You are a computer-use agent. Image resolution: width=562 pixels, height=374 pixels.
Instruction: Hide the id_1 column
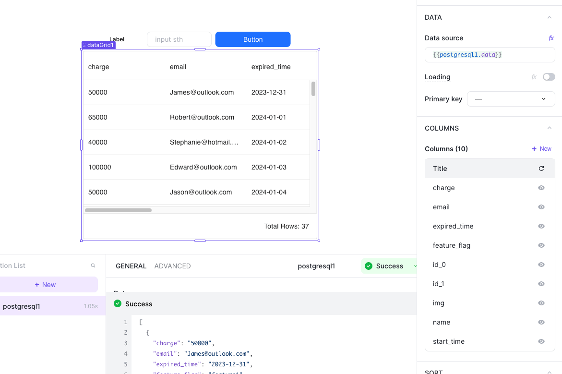point(541,284)
